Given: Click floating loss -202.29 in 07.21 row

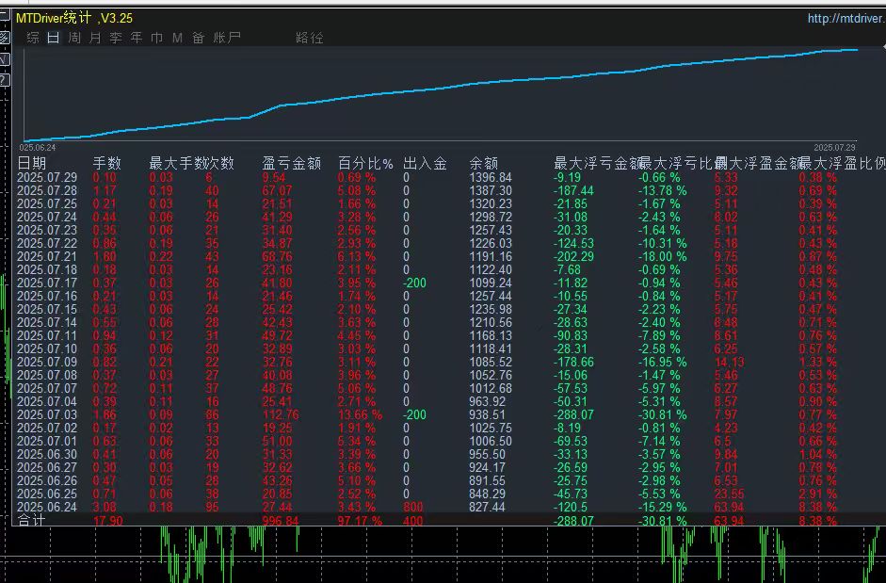Looking at the screenshot, I should click(x=574, y=257).
